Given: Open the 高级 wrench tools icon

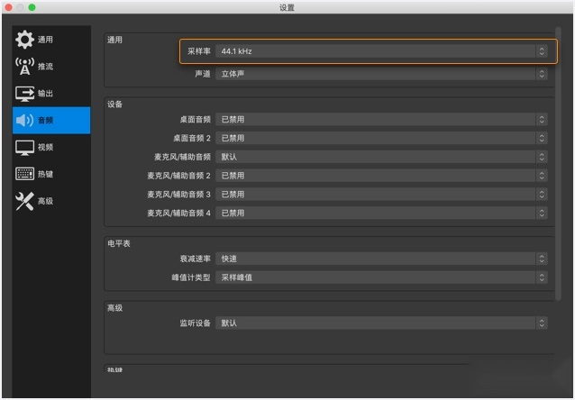Looking at the screenshot, I should [24, 201].
